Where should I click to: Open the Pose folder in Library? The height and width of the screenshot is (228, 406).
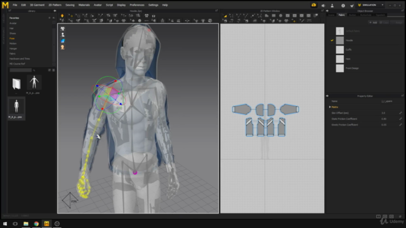(12, 38)
